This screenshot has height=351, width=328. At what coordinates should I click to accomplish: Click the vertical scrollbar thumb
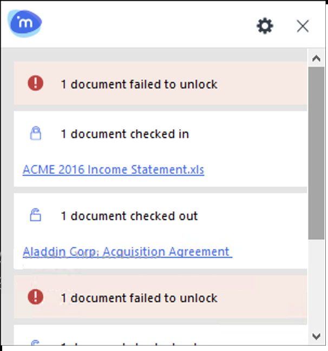click(316, 151)
